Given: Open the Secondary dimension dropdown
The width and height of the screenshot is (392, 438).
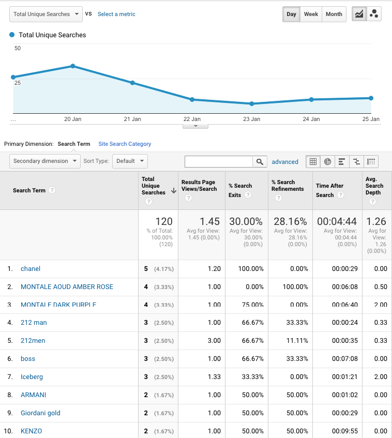Looking at the screenshot, I should [45, 161].
